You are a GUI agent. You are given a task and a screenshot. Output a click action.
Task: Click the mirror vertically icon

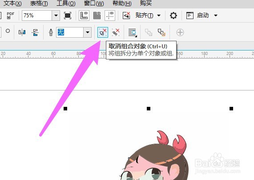(x=35, y=32)
